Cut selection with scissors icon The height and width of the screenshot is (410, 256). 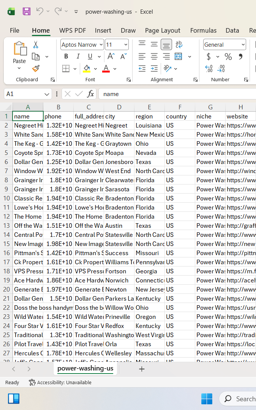(x=36, y=45)
